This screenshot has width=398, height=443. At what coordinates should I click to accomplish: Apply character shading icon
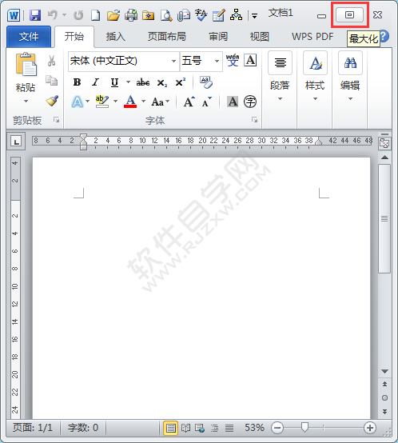233,102
